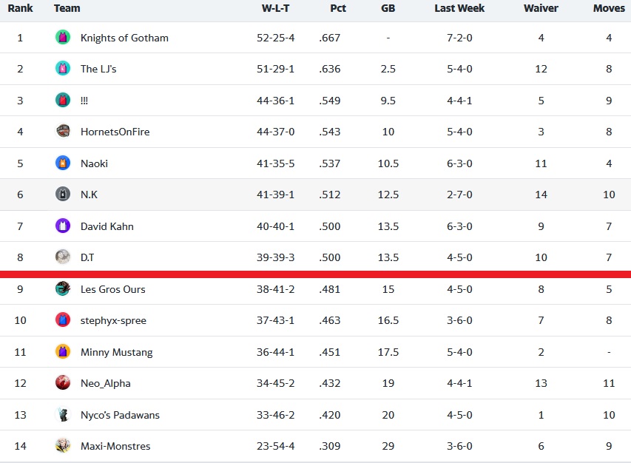This screenshot has height=463, width=631.
Task: Click the Neo_Alpha team avatar
Action: point(63,383)
